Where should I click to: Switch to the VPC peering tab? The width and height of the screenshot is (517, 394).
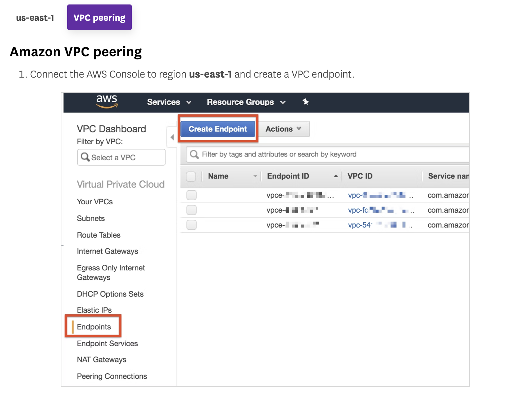(x=99, y=18)
